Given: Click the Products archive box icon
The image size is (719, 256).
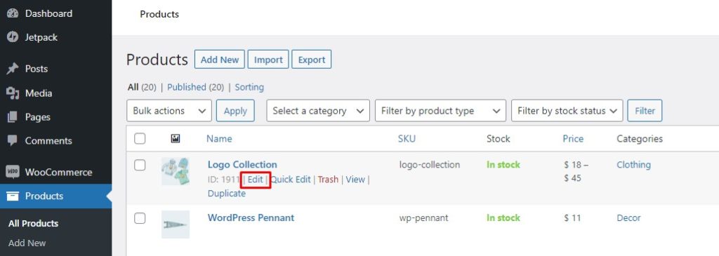Looking at the screenshot, I should point(13,196).
